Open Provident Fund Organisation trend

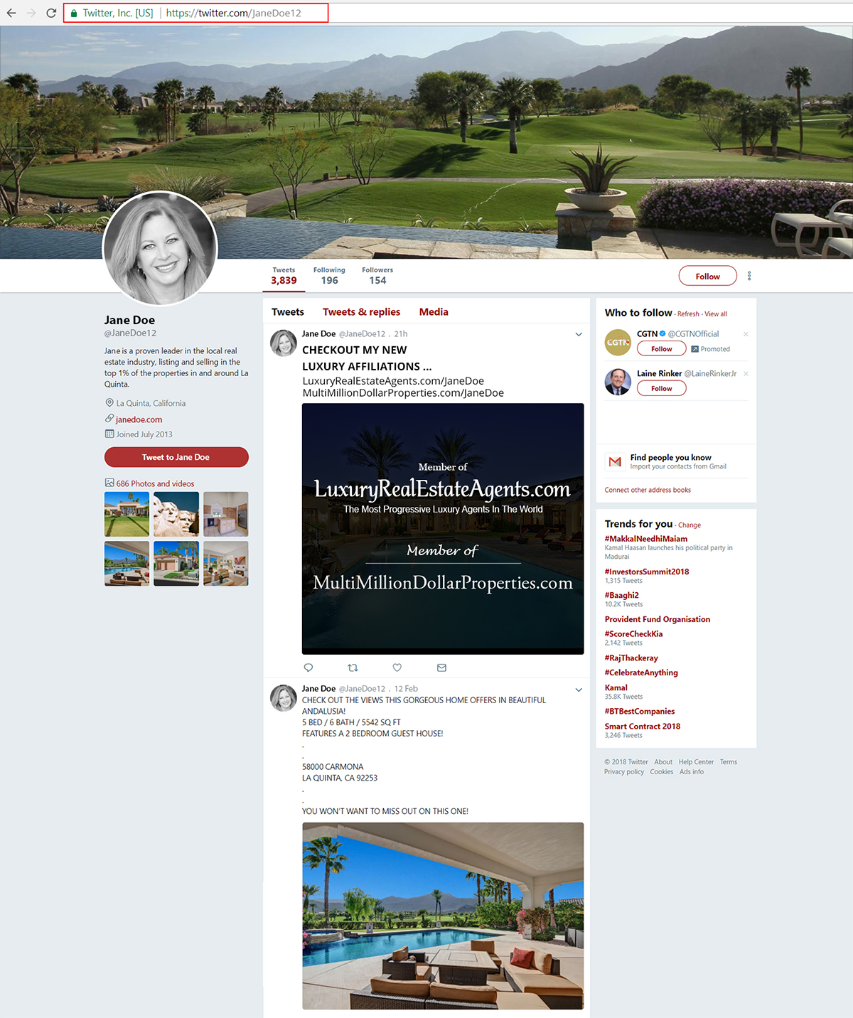(657, 619)
